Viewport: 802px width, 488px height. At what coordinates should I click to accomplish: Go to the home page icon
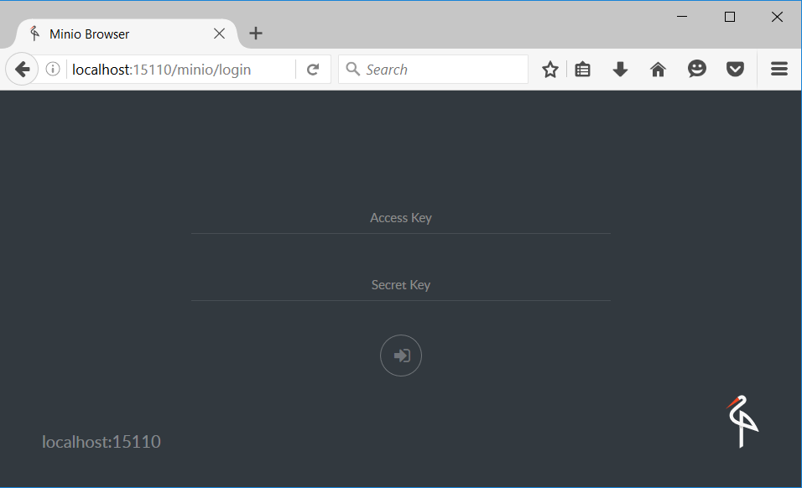point(659,69)
